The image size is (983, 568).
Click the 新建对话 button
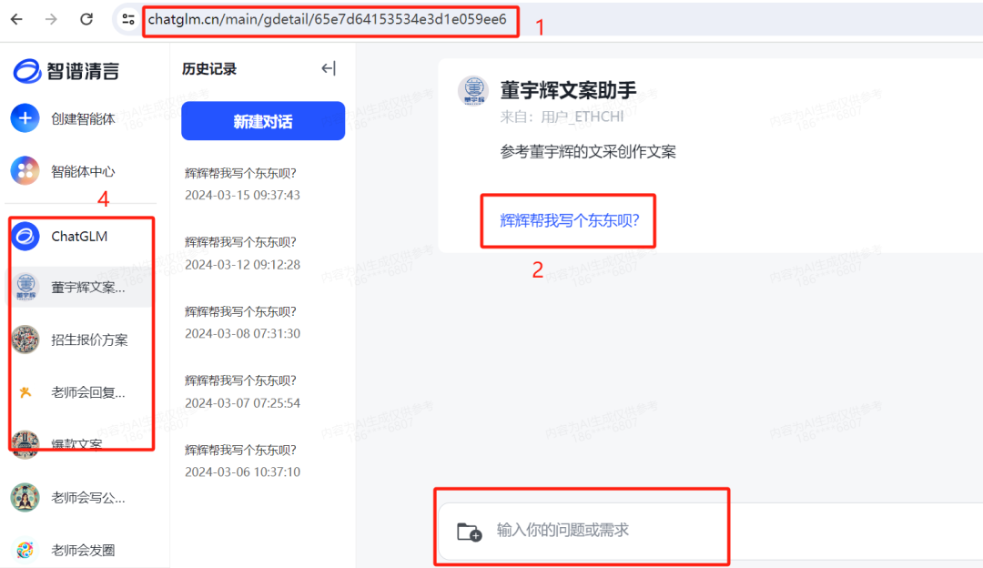[263, 121]
